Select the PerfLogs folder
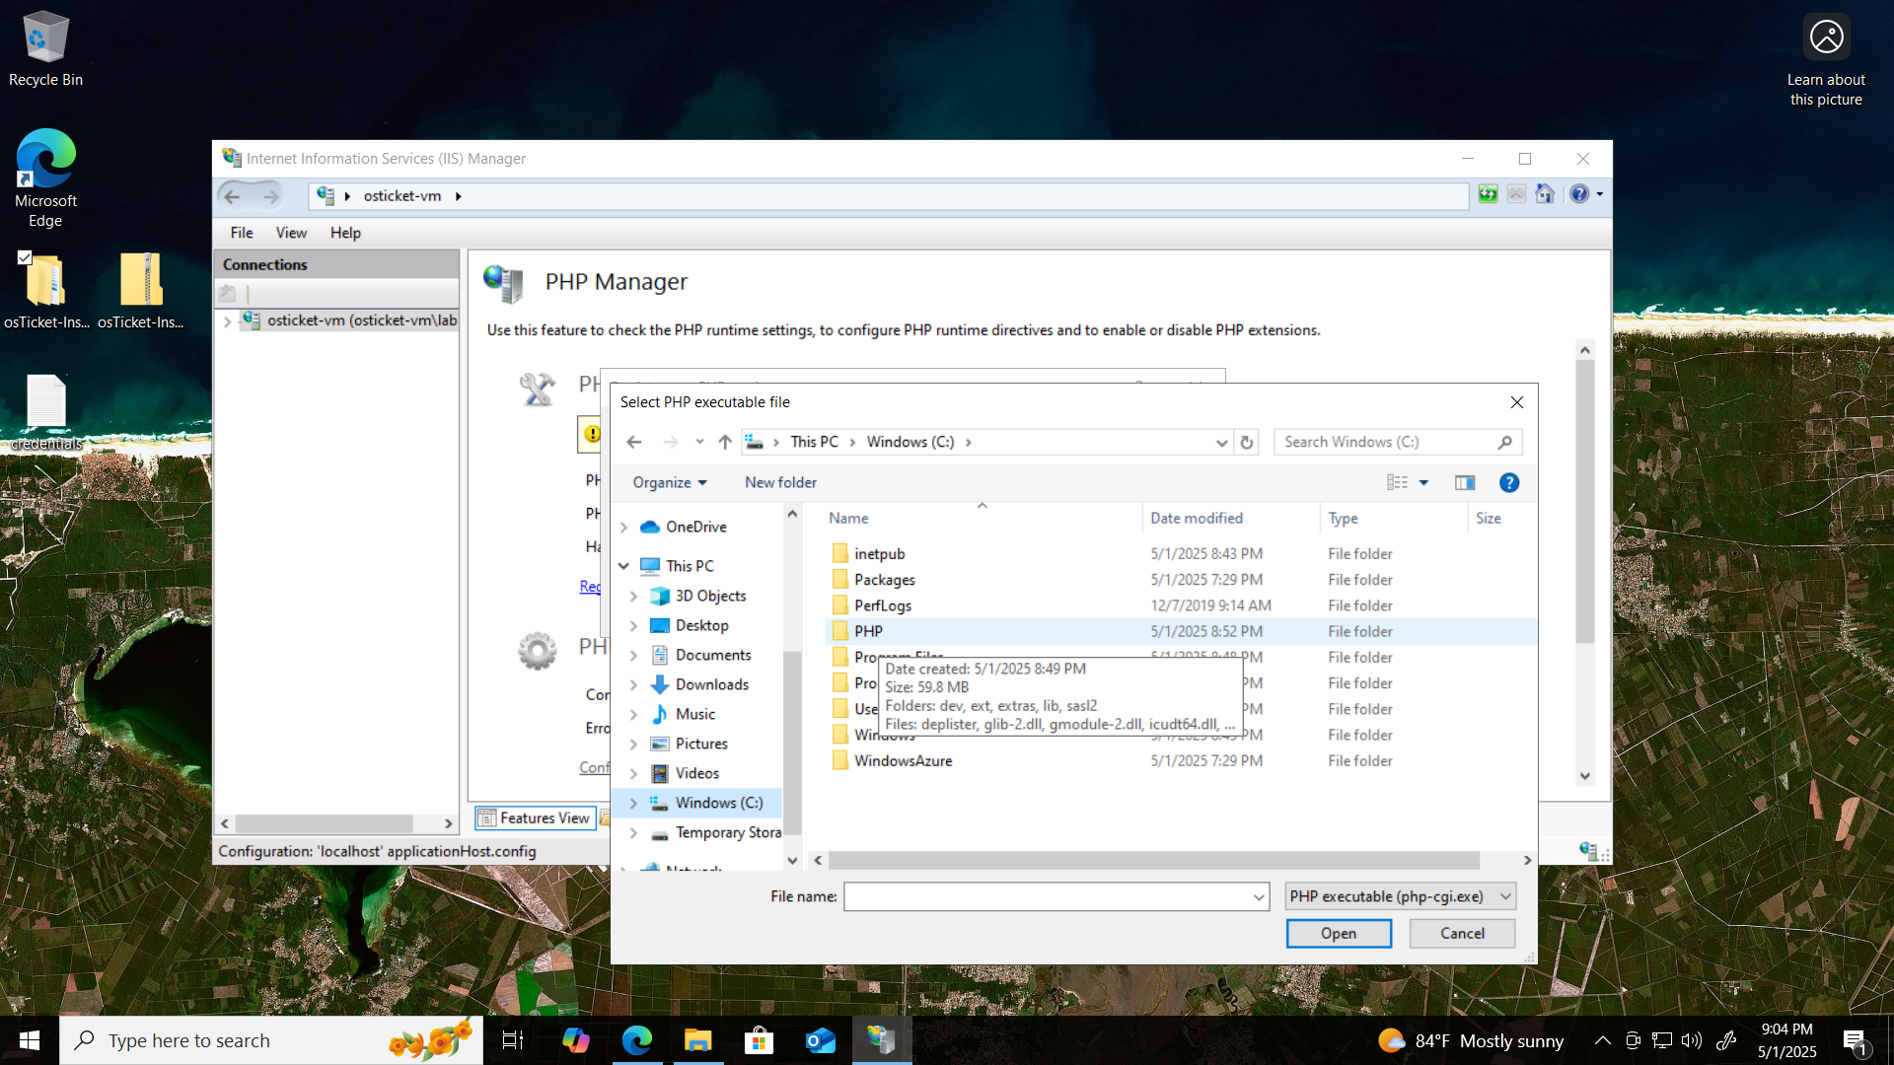 (x=882, y=605)
